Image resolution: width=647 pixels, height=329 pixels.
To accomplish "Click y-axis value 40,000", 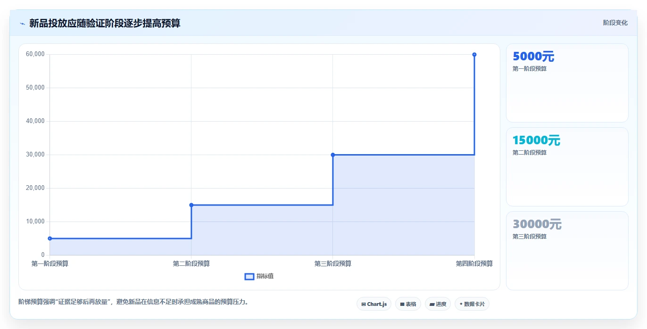I will pyautogui.click(x=35, y=121).
